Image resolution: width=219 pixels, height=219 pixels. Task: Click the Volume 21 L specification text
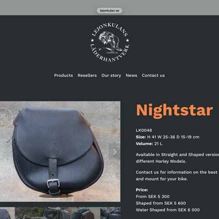(149, 144)
